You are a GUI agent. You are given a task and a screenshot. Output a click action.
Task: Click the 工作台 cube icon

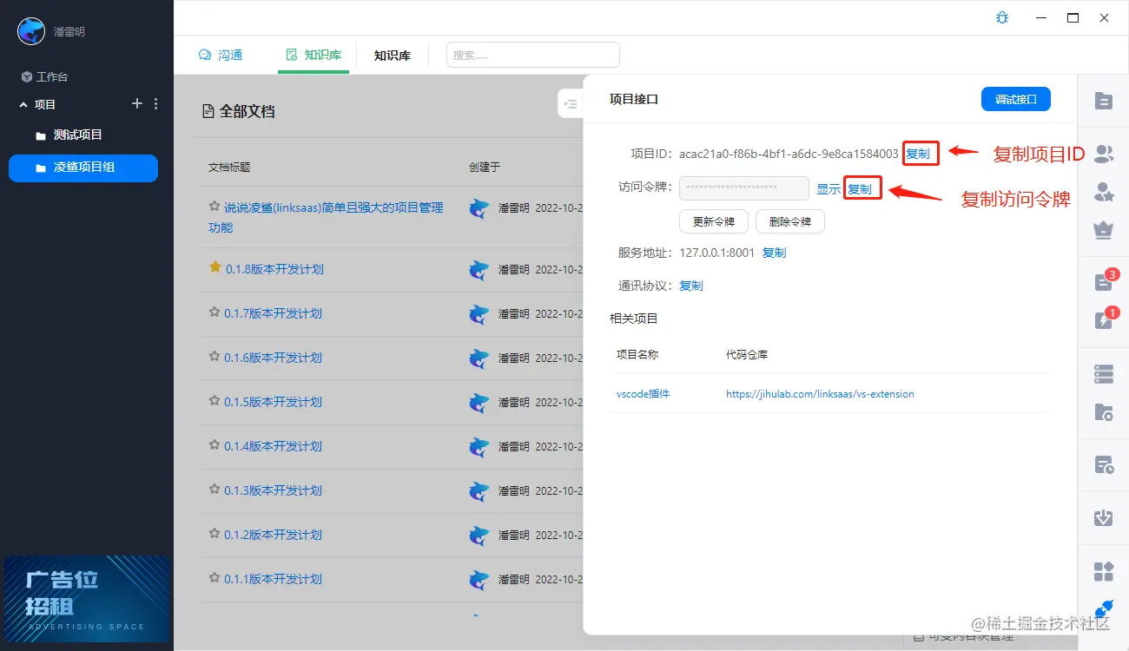click(27, 77)
